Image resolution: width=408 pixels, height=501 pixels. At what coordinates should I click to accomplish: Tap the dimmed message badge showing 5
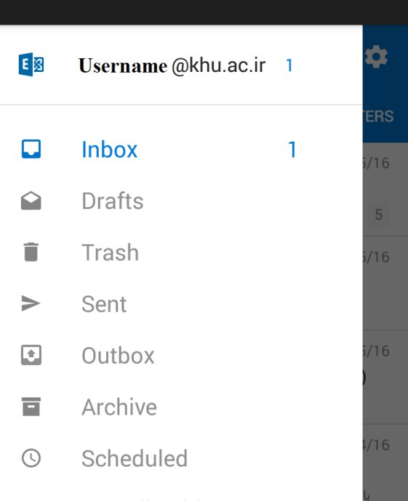(x=379, y=214)
